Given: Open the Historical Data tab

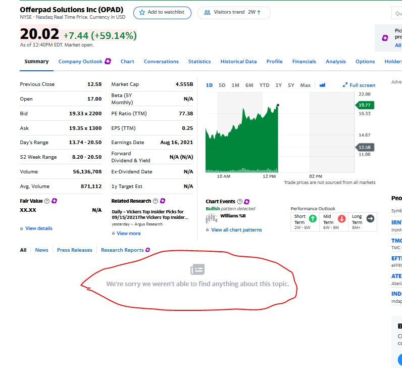Looking at the screenshot, I should pos(238,61).
